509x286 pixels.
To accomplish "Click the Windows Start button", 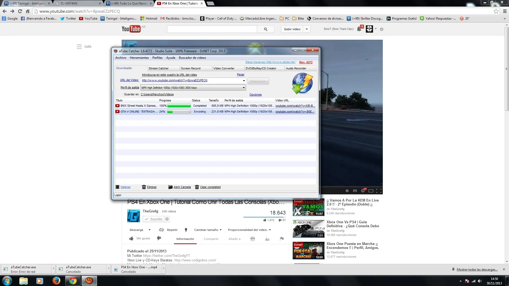I will tap(7, 281).
